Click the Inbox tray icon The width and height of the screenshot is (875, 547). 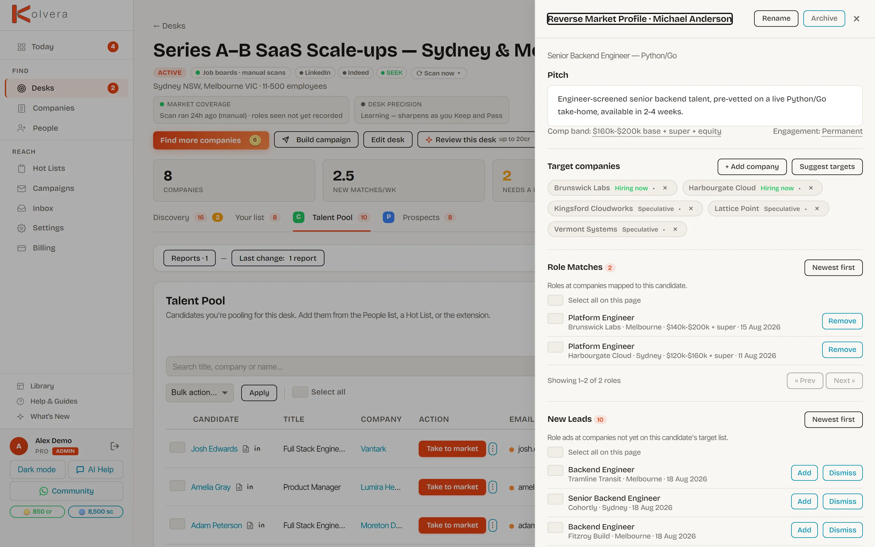(21, 208)
